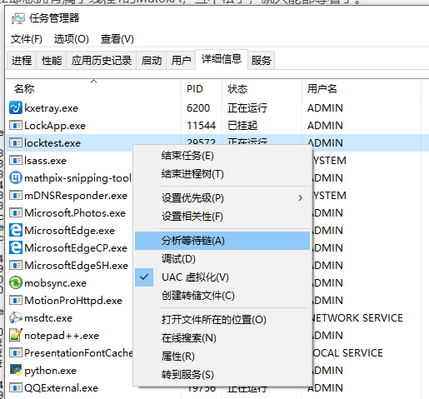Switch to the 服务 tab
This screenshot has height=399, width=429.
point(262,60)
